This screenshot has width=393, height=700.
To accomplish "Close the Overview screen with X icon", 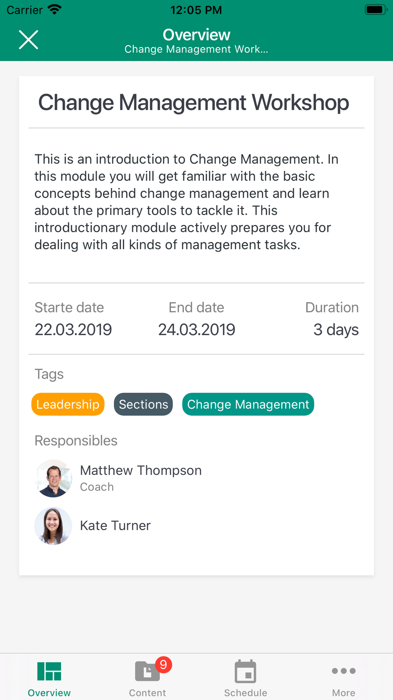I will tap(29, 40).
